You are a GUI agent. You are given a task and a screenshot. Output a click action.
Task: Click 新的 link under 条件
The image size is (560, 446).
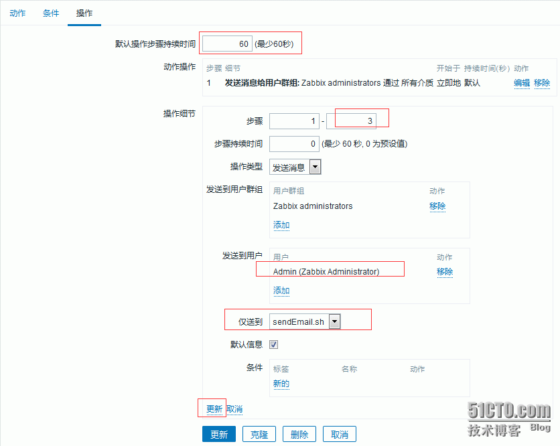(x=281, y=384)
